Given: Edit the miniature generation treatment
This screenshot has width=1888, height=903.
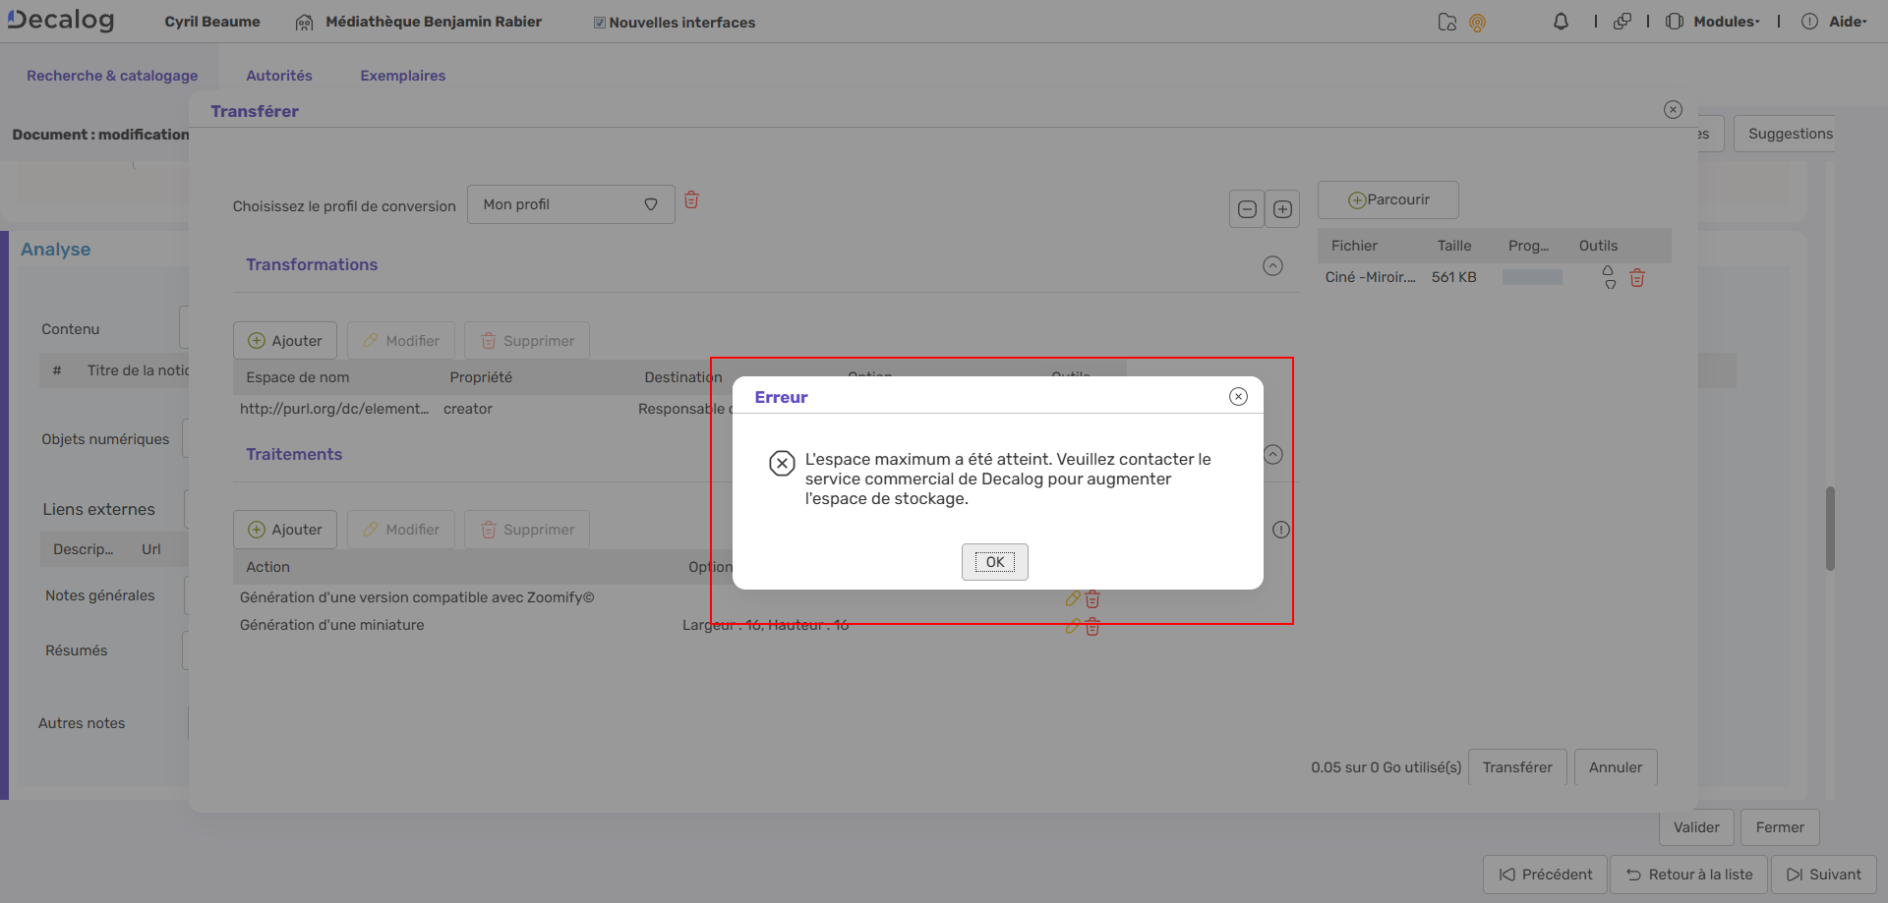Looking at the screenshot, I should pos(1073,627).
